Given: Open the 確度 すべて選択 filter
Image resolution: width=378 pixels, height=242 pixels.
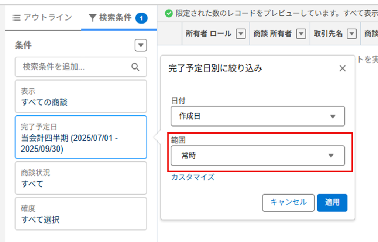Looking at the screenshot, I should tap(80, 214).
